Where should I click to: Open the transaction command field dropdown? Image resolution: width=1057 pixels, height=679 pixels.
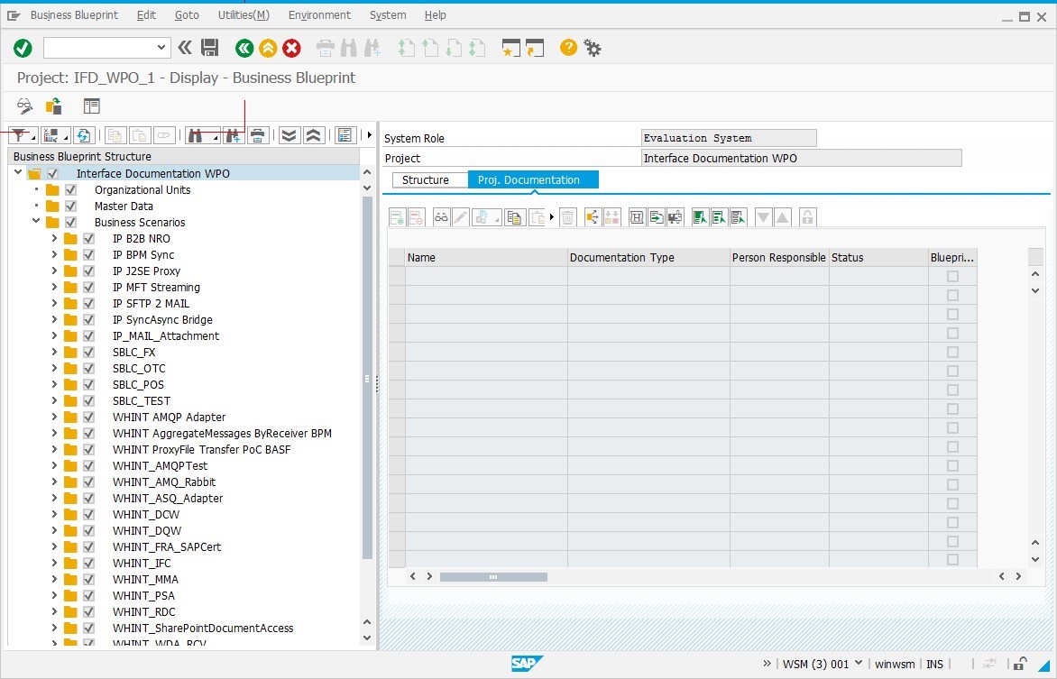[162, 48]
